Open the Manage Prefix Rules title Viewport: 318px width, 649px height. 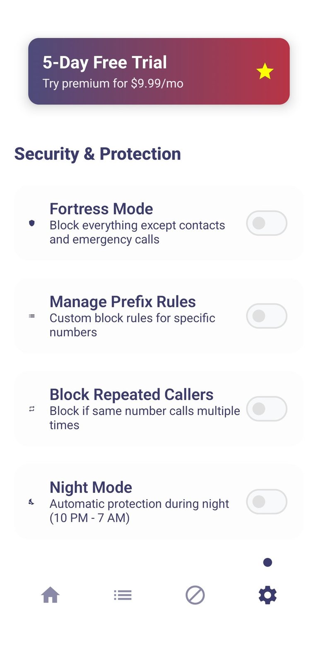pyautogui.click(x=123, y=302)
